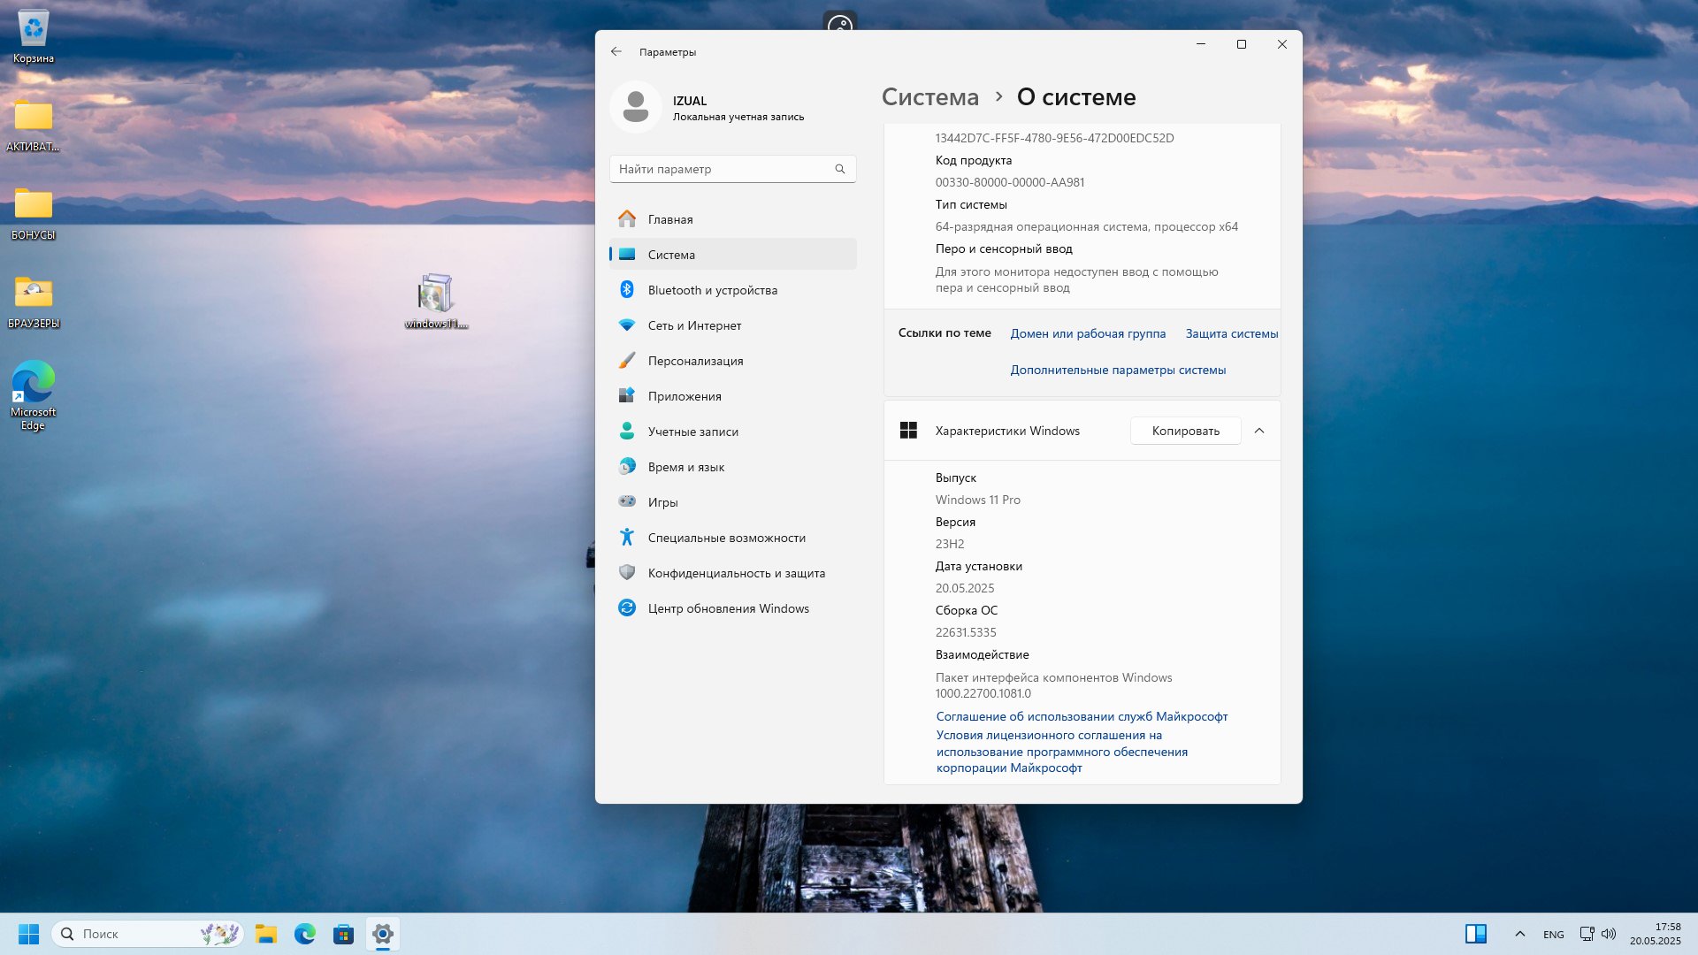Open Приложения icon in sidebar

click(627, 395)
